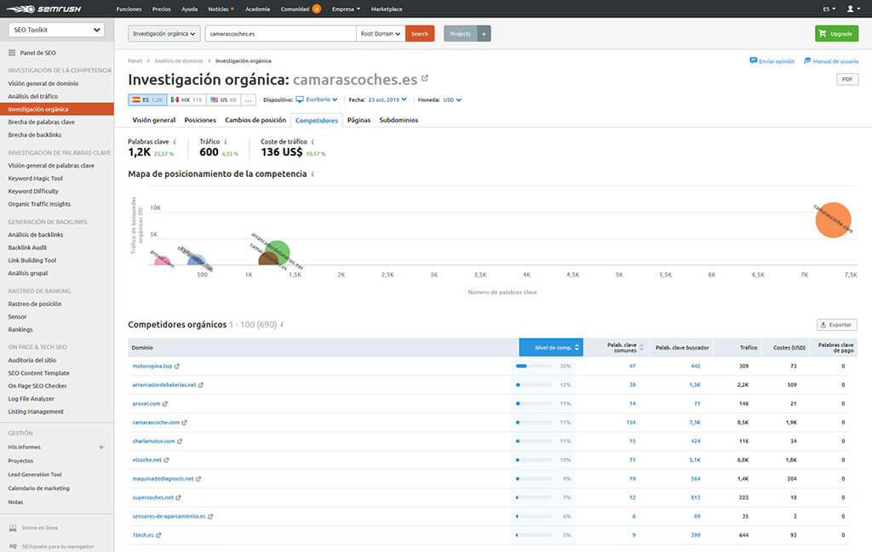Open Funciones in the top menu

tap(129, 9)
